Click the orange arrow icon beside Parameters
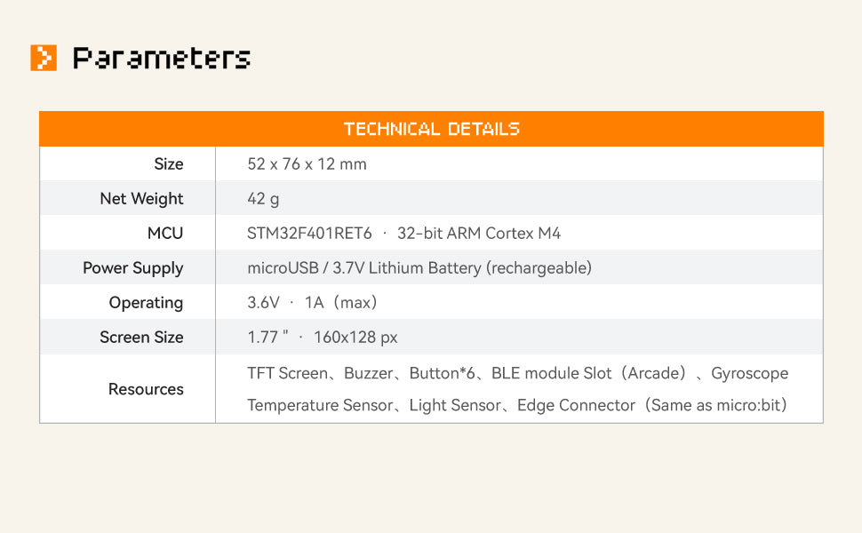 pyautogui.click(x=44, y=58)
